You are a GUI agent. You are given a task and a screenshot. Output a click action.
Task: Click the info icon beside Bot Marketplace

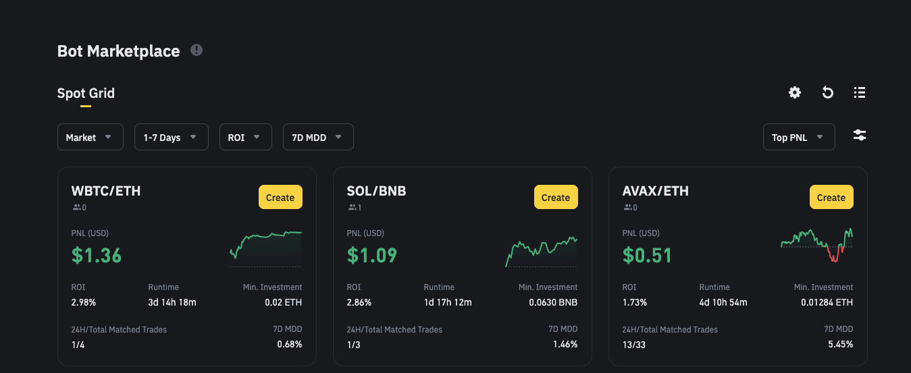click(197, 50)
